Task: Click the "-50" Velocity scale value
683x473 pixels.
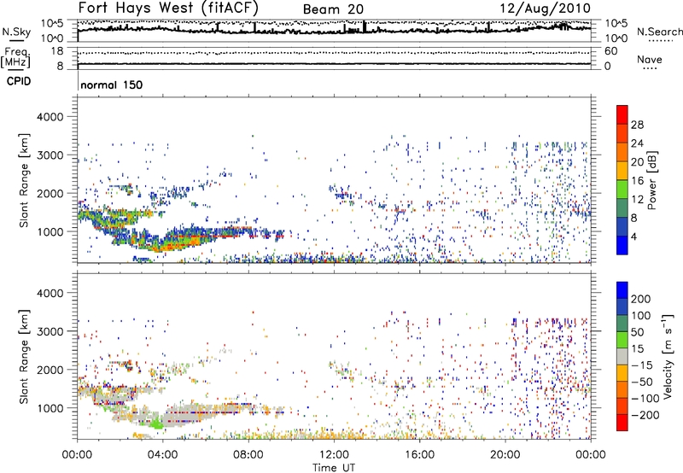Action: click(x=642, y=382)
